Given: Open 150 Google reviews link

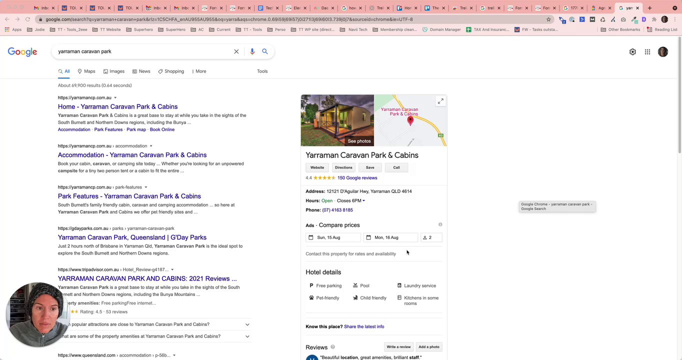Looking at the screenshot, I should [x=357, y=178].
